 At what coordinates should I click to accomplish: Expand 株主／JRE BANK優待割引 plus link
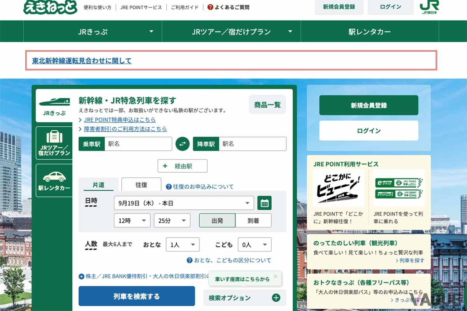(144, 276)
